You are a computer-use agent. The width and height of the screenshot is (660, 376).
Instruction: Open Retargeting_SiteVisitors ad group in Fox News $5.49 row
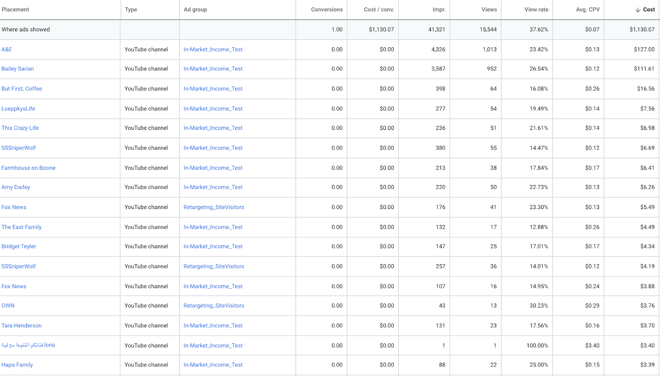coord(214,207)
